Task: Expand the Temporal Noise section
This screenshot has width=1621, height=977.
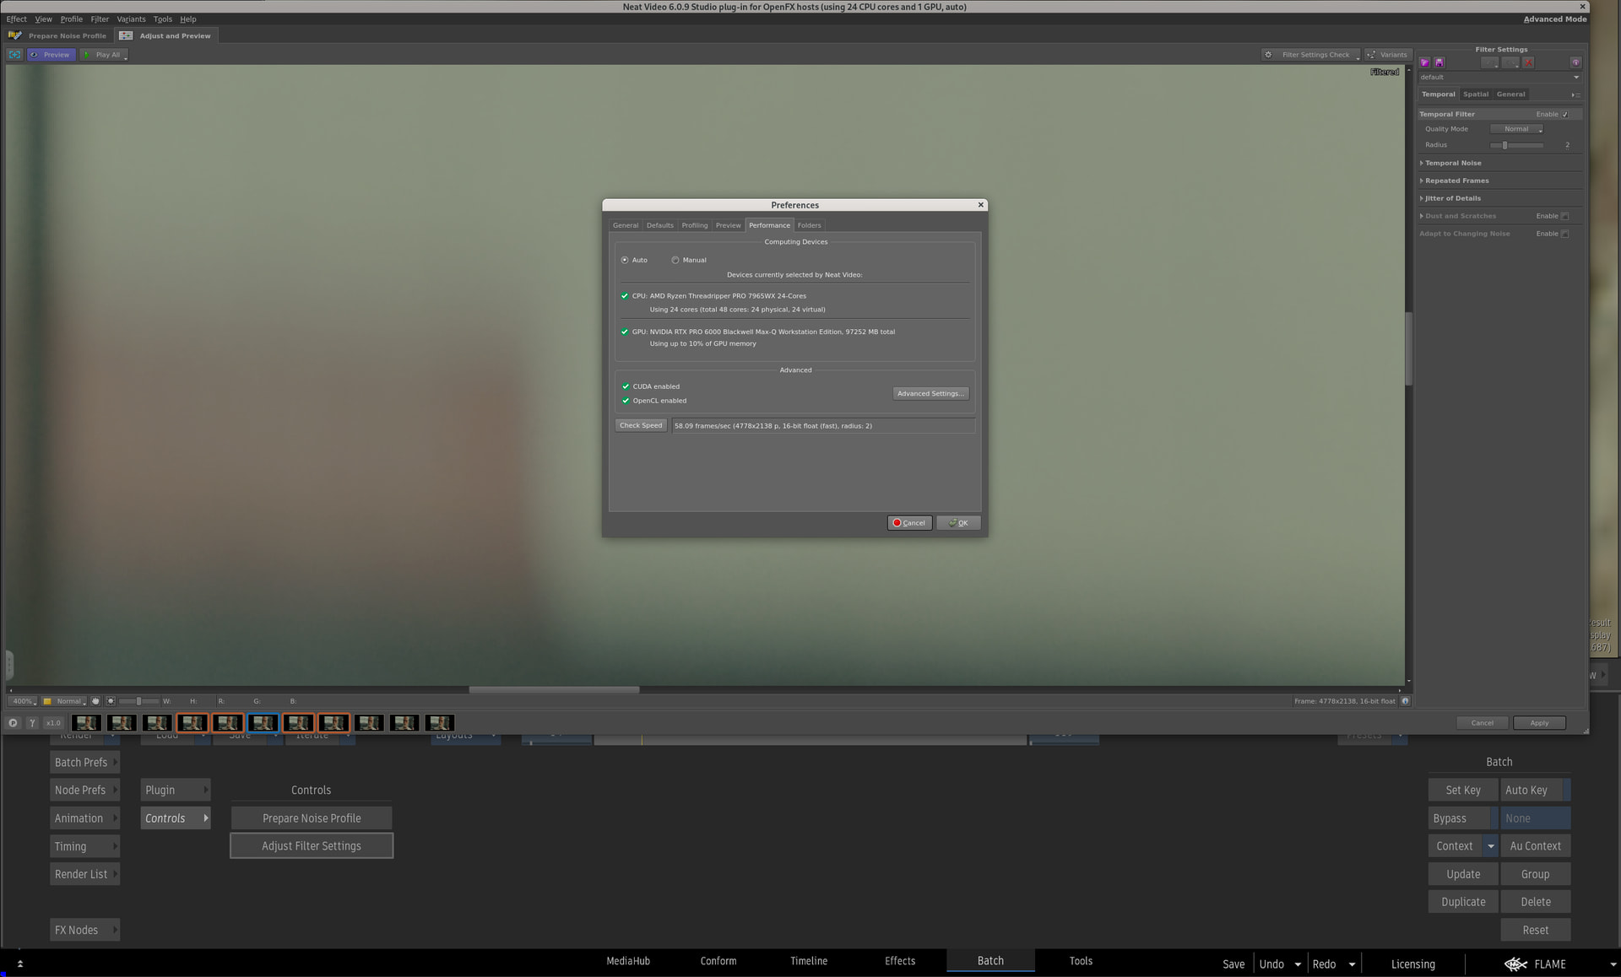Action: (x=1452, y=163)
